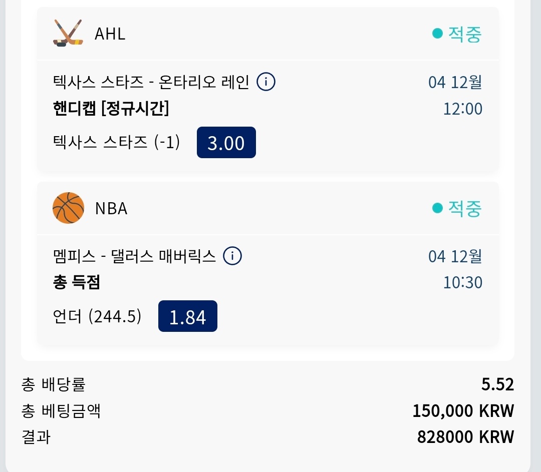The width and height of the screenshot is (541, 472).
Task: Select the AHL league label
Action: (110, 34)
